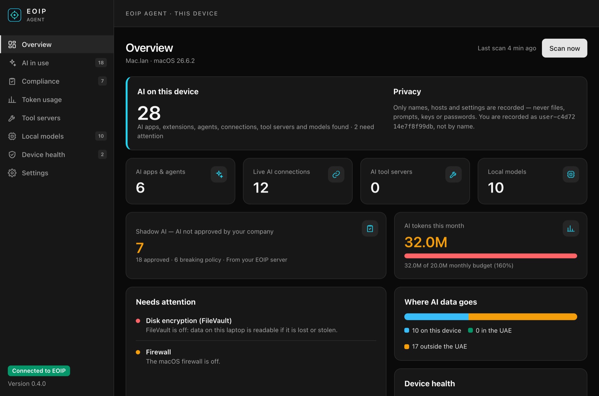Click the Last scan 4 min ago text
The height and width of the screenshot is (396, 599).
pyautogui.click(x=507, y=48)
